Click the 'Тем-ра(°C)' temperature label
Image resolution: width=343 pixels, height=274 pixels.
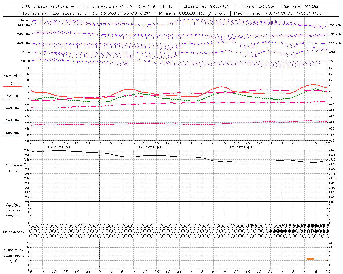pyautogui.click(x=13, y=76)
